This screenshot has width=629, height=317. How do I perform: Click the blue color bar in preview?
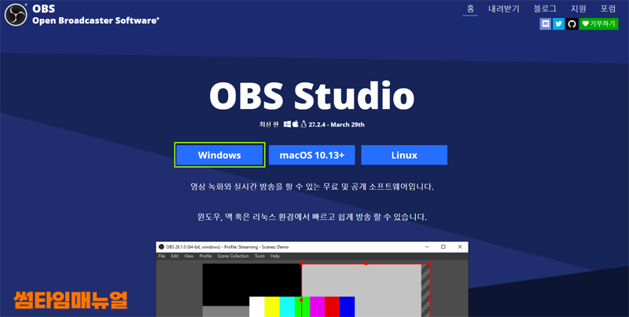point(347,307)
